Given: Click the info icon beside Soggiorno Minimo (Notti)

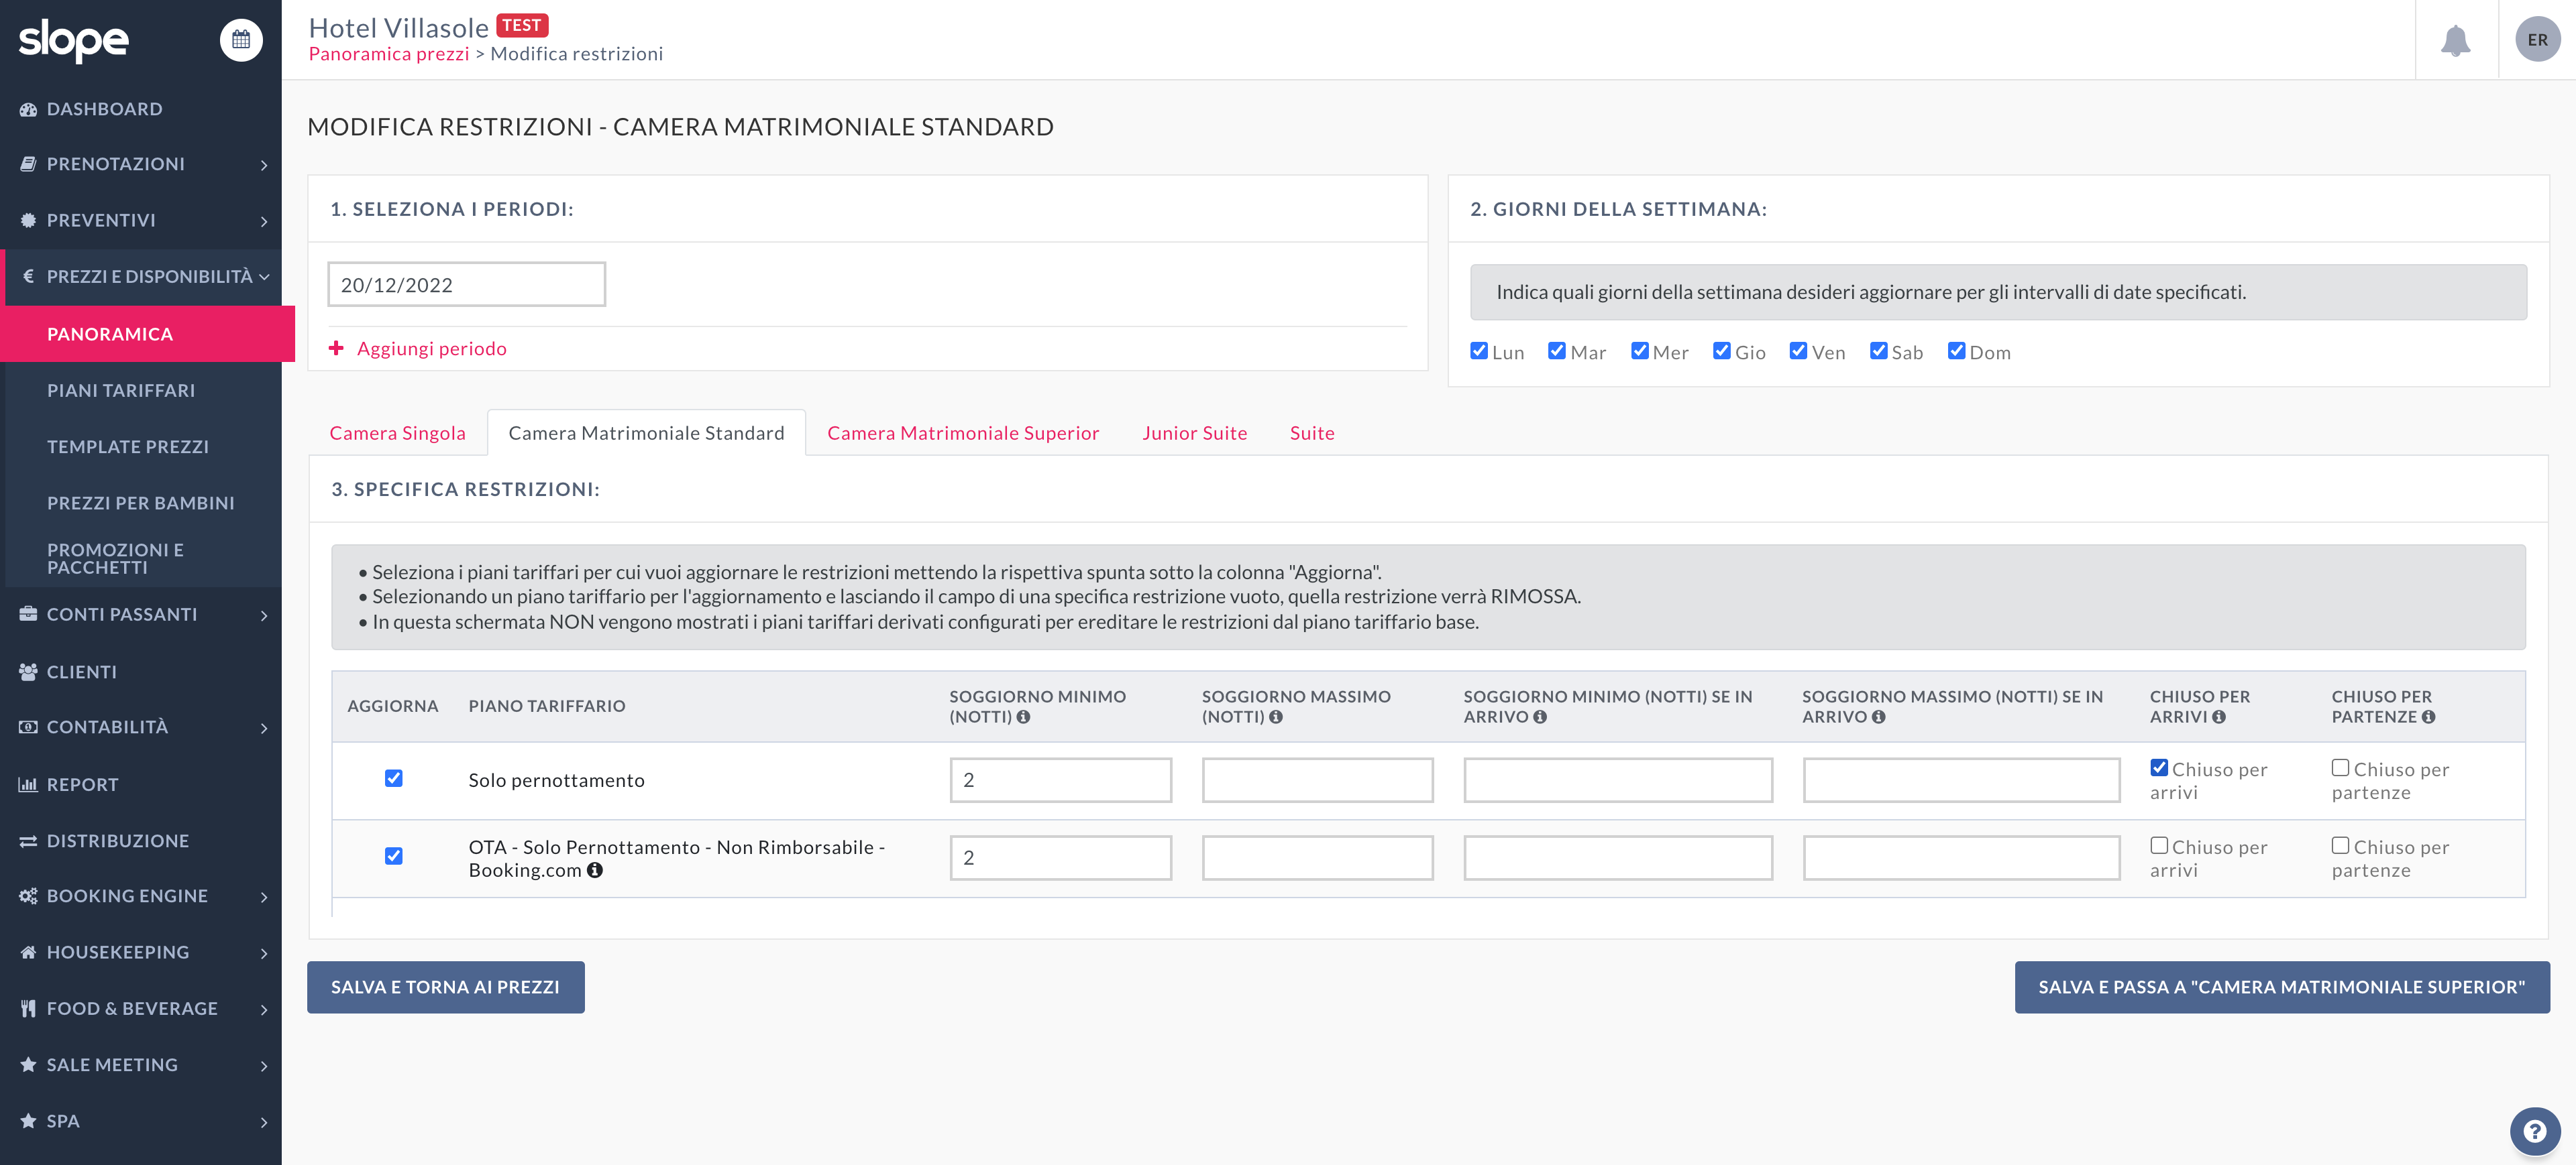Looking at the screenshot, I should (1023, 717).
